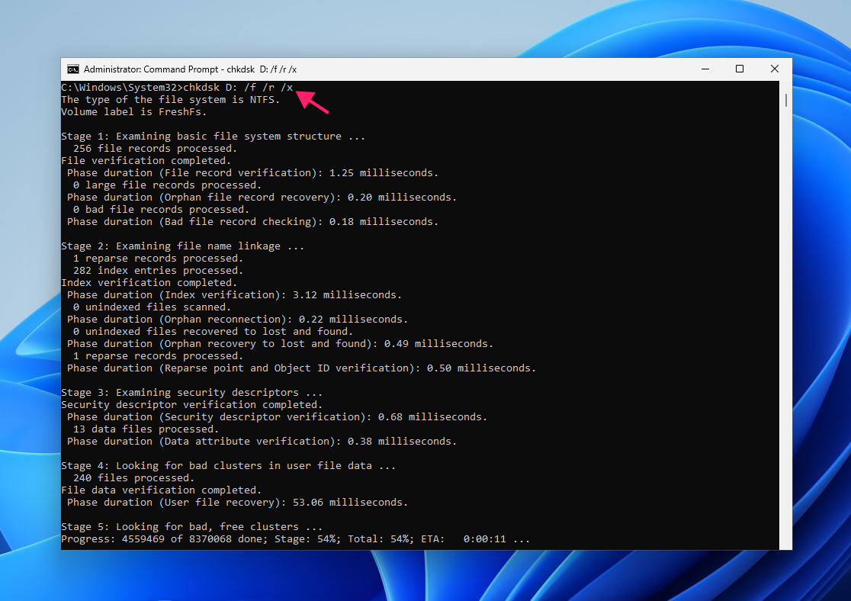Click 'The type of the file system is NTFS.'
The width and height of the screenshot is (851, 601).
click(170, 100)
